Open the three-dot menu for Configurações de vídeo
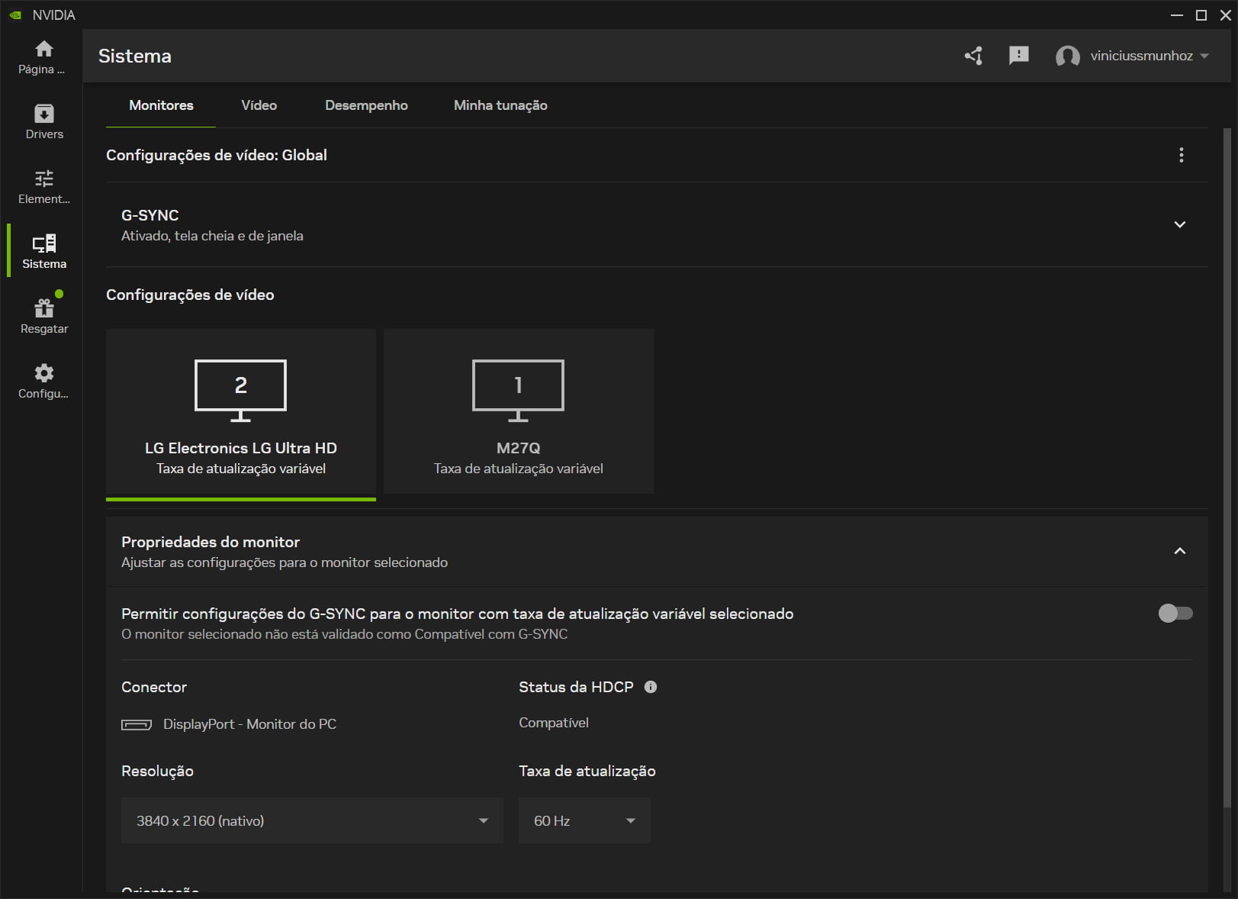The image size is (1238, 899). click(1182, 155)
